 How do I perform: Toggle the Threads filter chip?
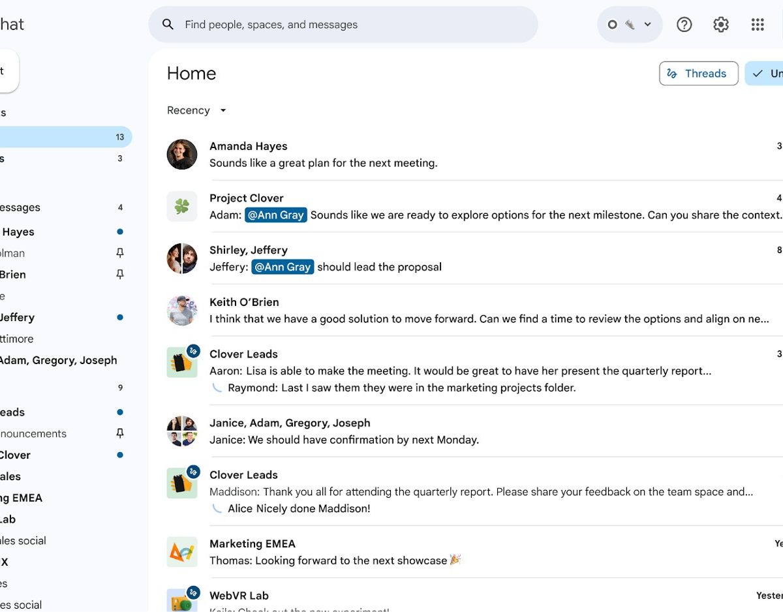pyautogui.click(x=698, y=74)
